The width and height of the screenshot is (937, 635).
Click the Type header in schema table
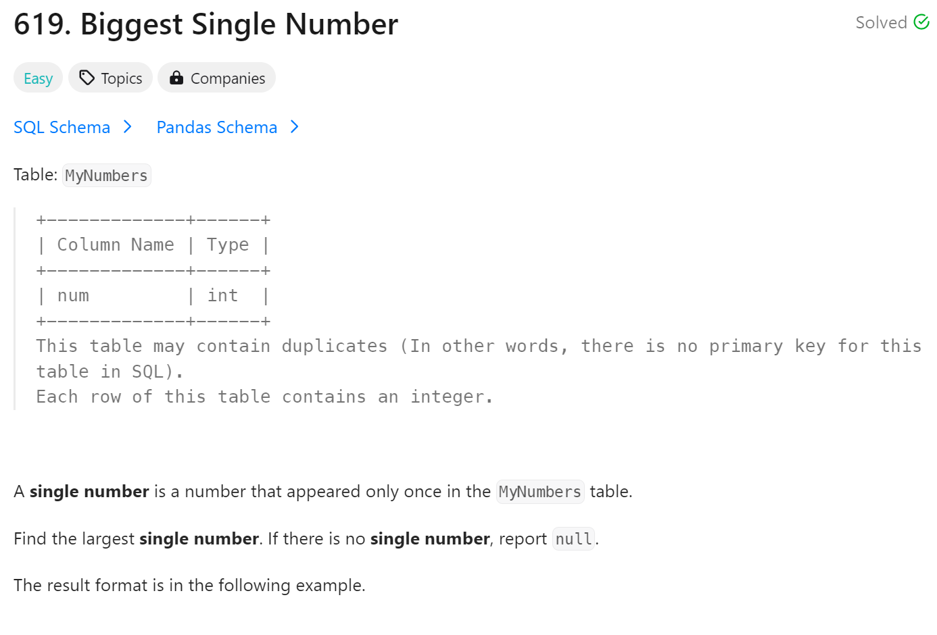(x=228, y=245)
